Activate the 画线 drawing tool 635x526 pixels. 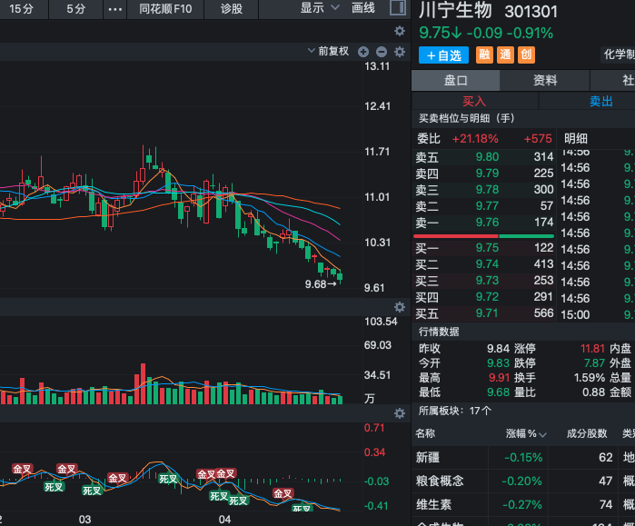[x=362, y=7]
